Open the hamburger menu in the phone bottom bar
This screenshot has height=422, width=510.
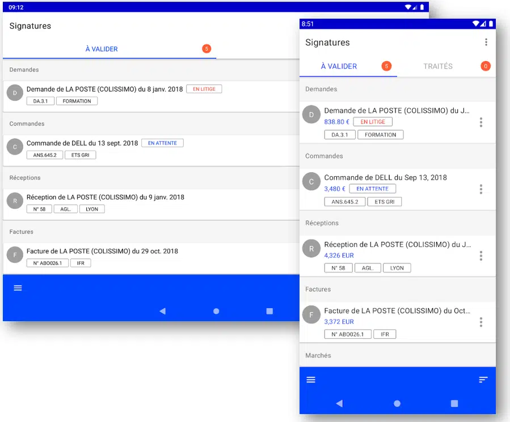(311, 380)
